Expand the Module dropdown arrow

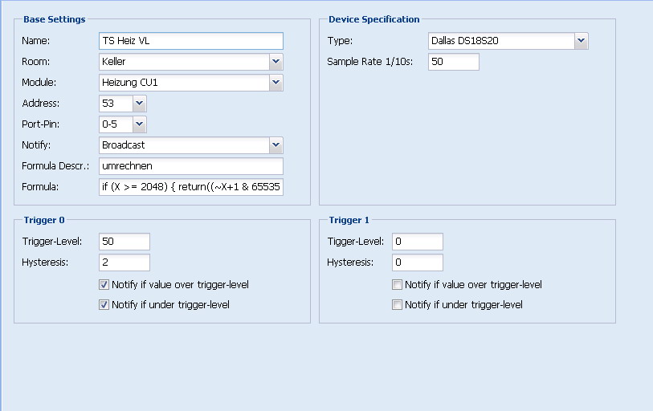pos(276,83)
